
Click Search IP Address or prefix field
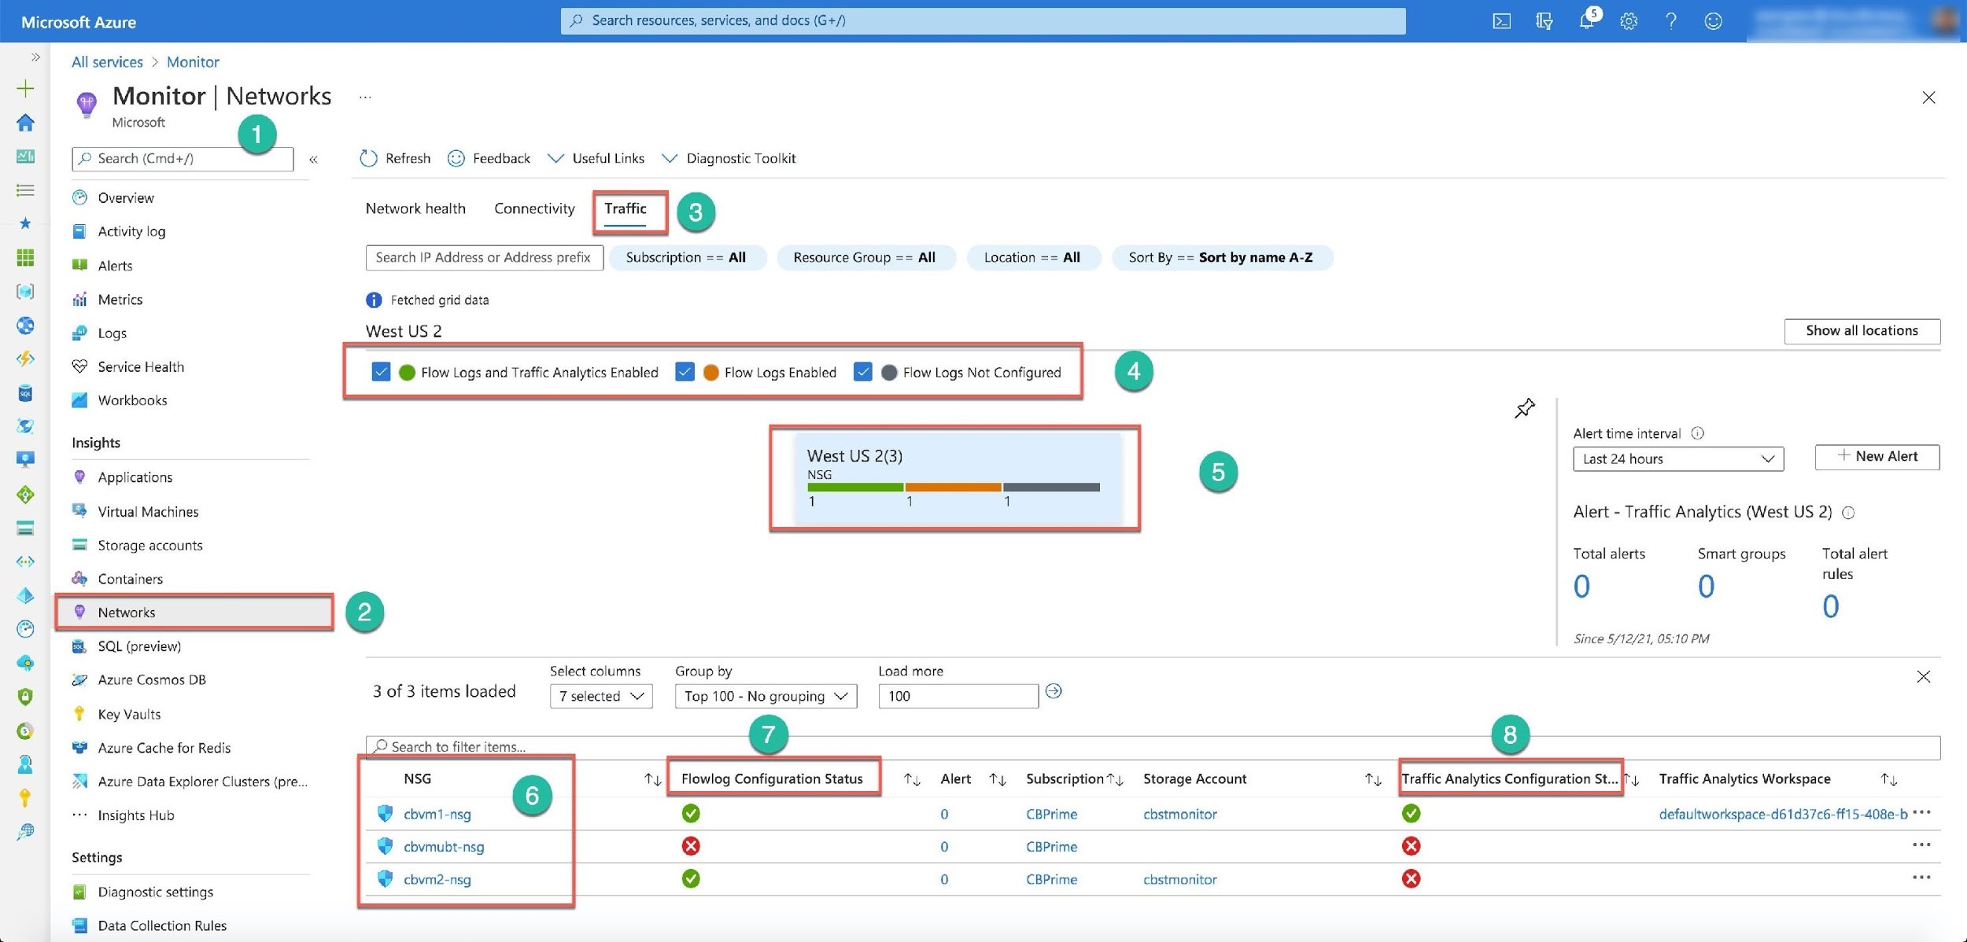[484, 258]
